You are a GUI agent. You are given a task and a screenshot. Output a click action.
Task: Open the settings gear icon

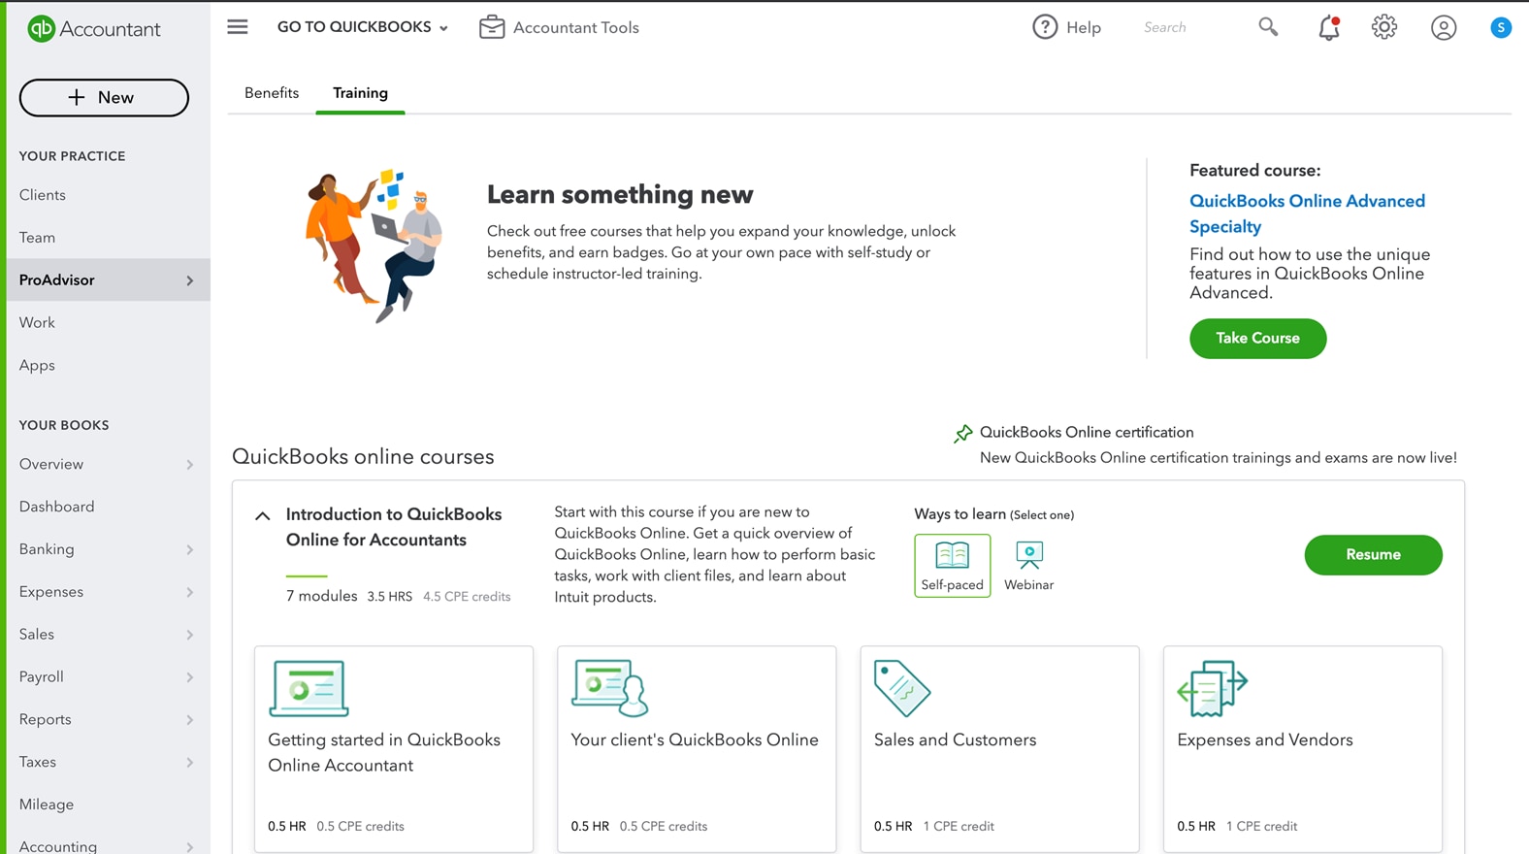[x=1384, y=27]
